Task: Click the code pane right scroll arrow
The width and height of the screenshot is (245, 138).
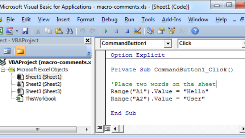Action: (x=243, y=129)
